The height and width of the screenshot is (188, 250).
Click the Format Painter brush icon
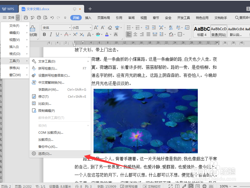(32, 28)
